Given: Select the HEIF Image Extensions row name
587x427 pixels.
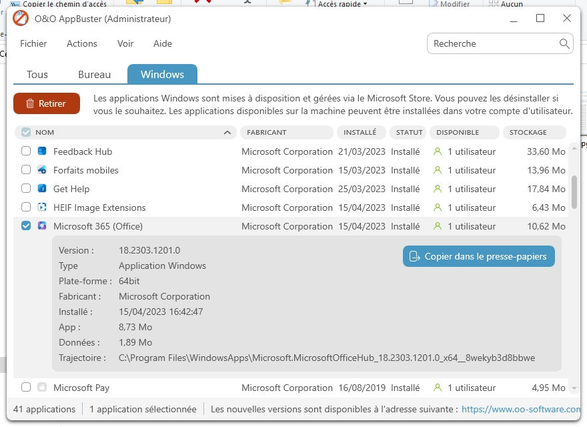Looking at the screenshot, I should coord(99,207).
